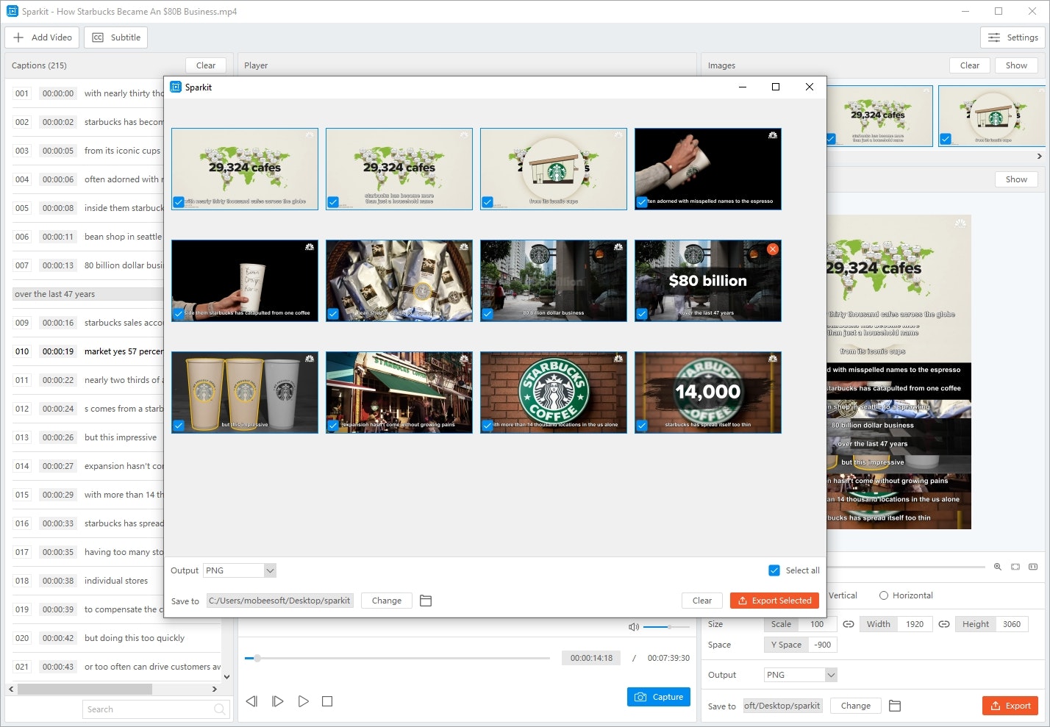Select caption 013 but this impressive

[x=88, y=437]
